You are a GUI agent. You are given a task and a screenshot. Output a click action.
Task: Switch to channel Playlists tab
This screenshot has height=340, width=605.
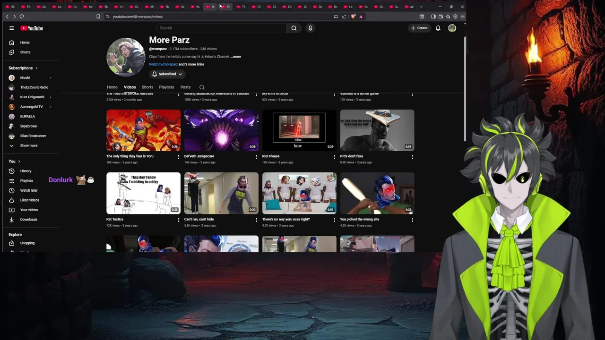coord(166,87)
